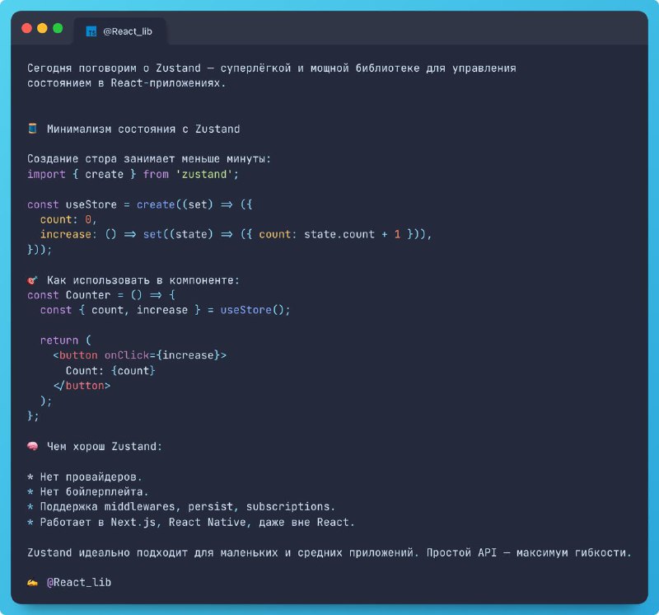Click the heading "Минимализм состояния с Zustand"
The image size is (659, 615).
[143, 129]
